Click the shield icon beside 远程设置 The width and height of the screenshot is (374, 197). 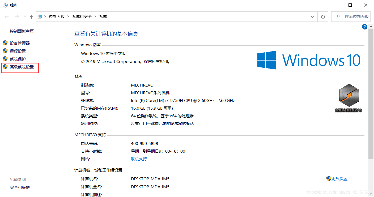(x=5, y=51)
